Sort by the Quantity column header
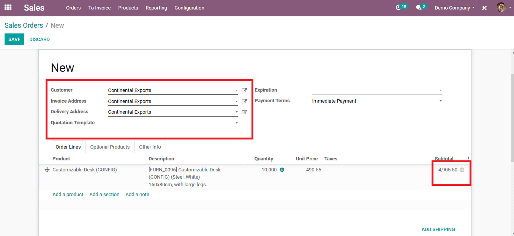Viewport: 514px width, 236px height. point(264,159)
